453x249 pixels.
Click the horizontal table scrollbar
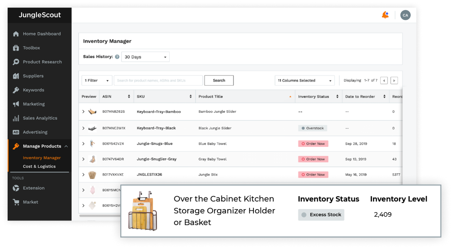(x=100, y=216)
